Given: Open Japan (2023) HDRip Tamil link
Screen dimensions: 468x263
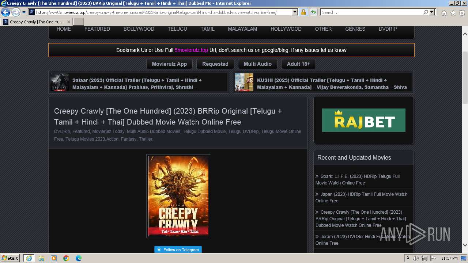Looking at the screenshot, I should tap(361, 197).
